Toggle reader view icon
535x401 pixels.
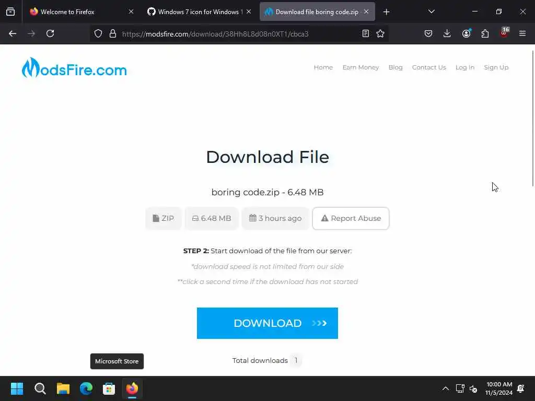pyautogui.click(x=365, y=33)
